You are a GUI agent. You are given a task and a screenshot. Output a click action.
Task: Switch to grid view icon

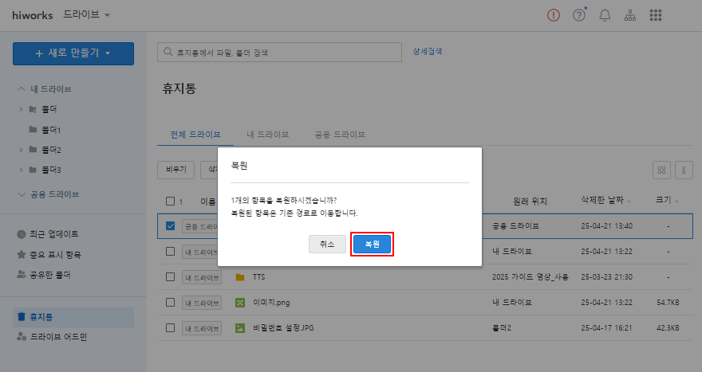coord(661,169)
